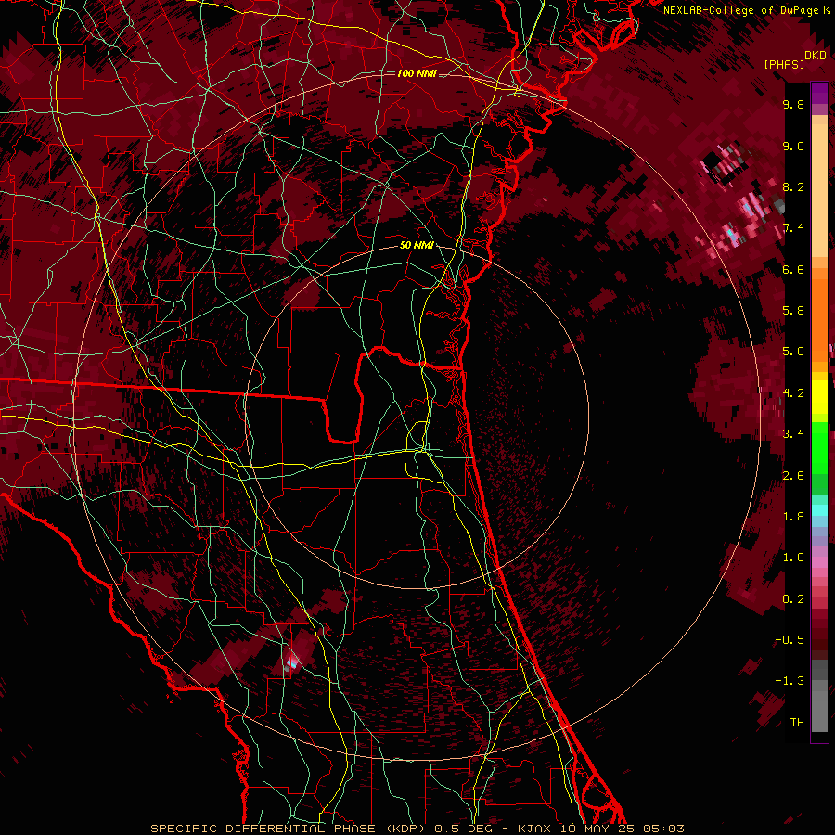Viewport: 835px width, 835px height.
Task: Click the 9.0 scale label
Action: click(x=793, y=146)
